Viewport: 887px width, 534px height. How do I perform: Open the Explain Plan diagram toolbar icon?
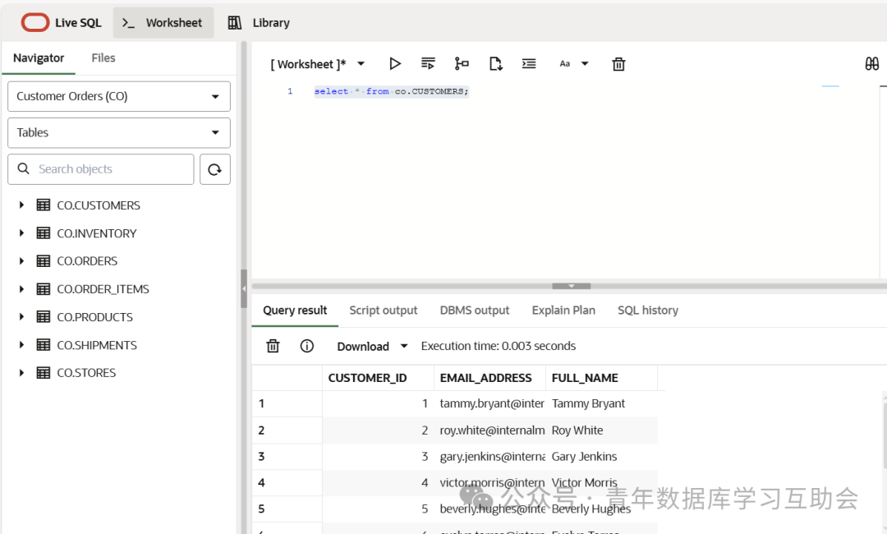(x=462, y=64)
